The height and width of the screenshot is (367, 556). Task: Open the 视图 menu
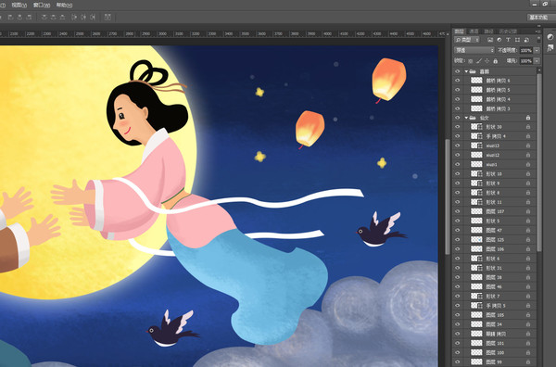click(19, 5)
